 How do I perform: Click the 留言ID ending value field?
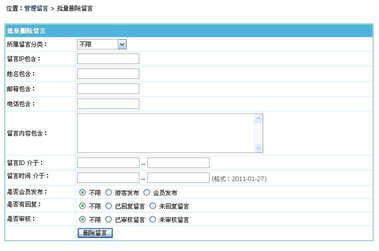click(178, 163)
